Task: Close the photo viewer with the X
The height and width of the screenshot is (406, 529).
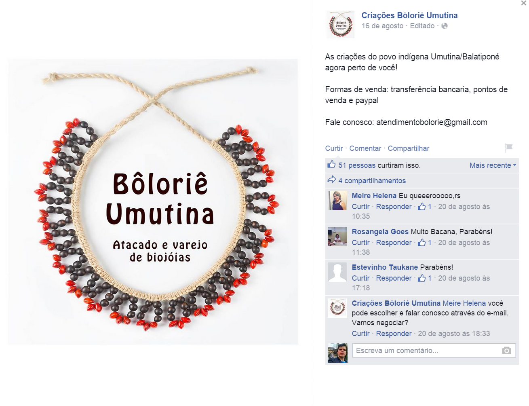Action: [x=524, y=3]
